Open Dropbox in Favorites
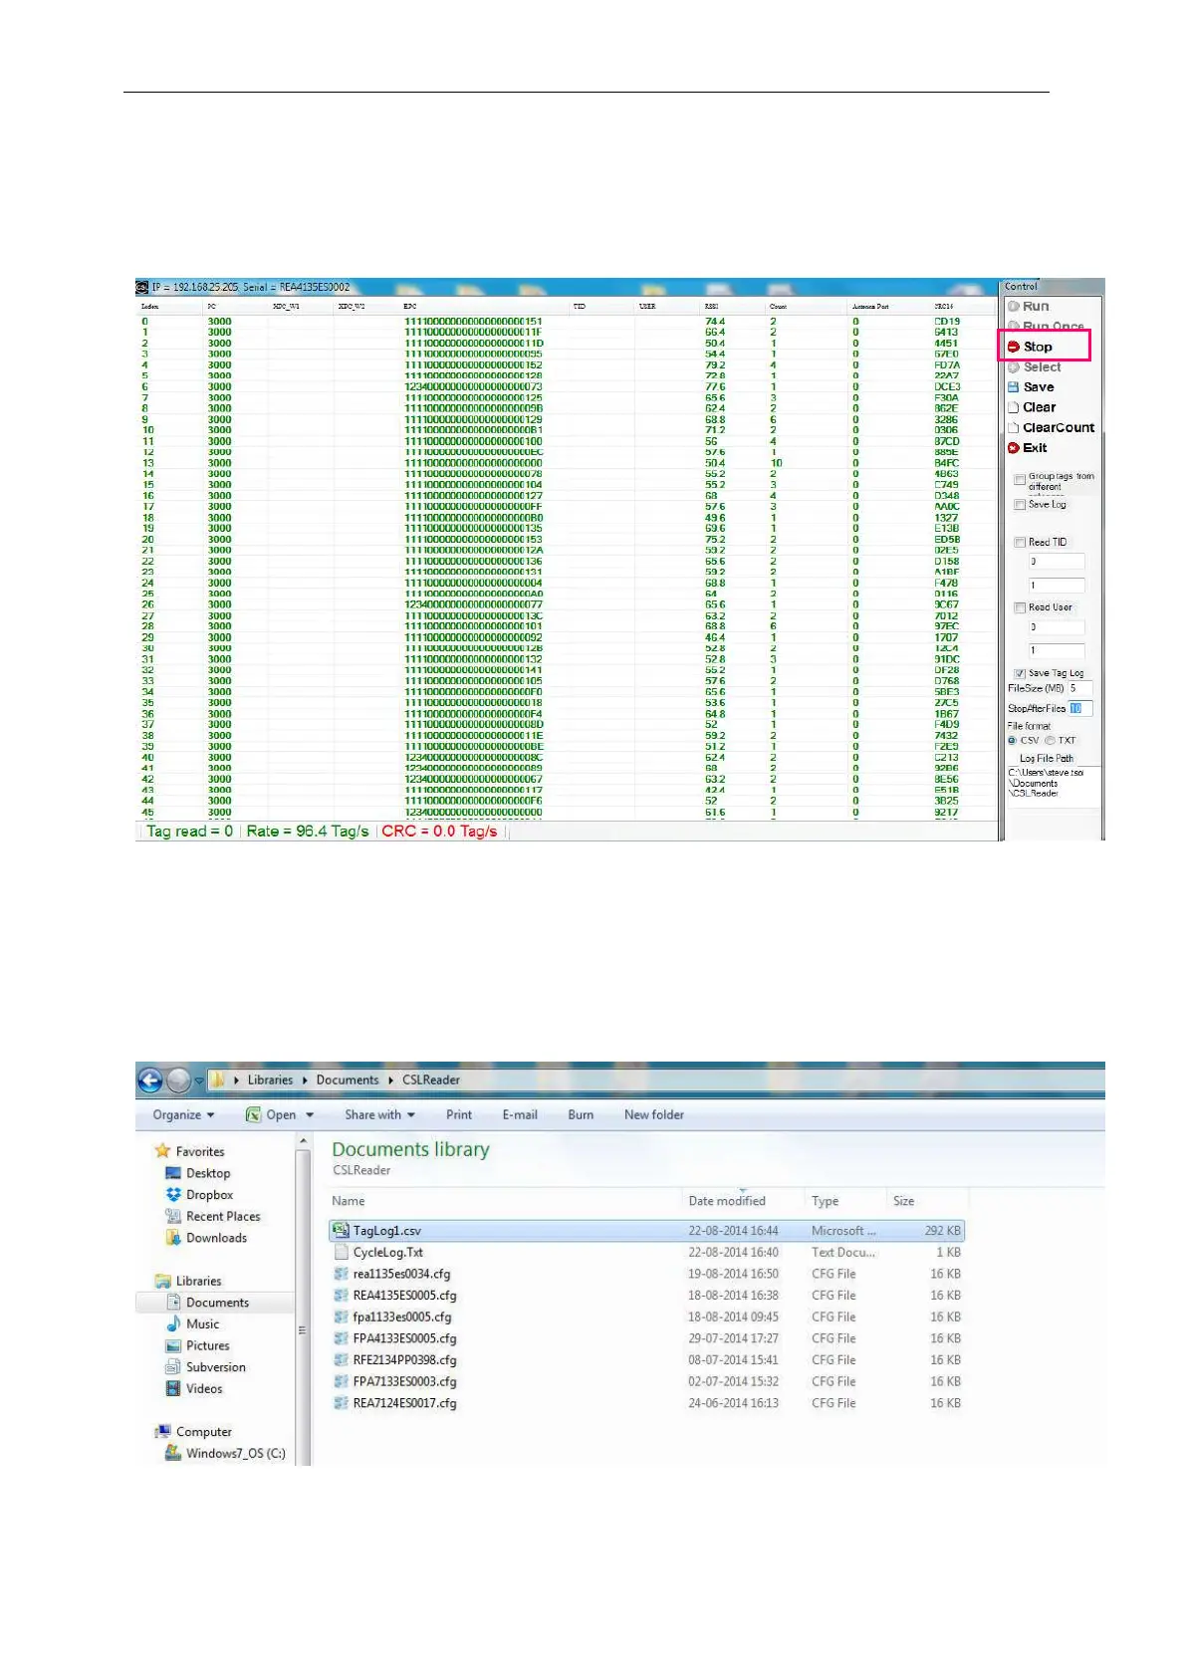Viewport: 1186px width, 1677px height. [199, 1195]
